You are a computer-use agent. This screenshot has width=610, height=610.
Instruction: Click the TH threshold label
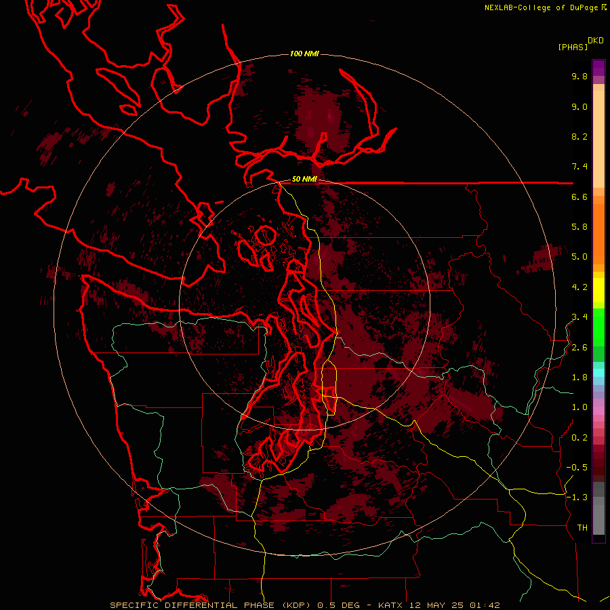[582, 528]
